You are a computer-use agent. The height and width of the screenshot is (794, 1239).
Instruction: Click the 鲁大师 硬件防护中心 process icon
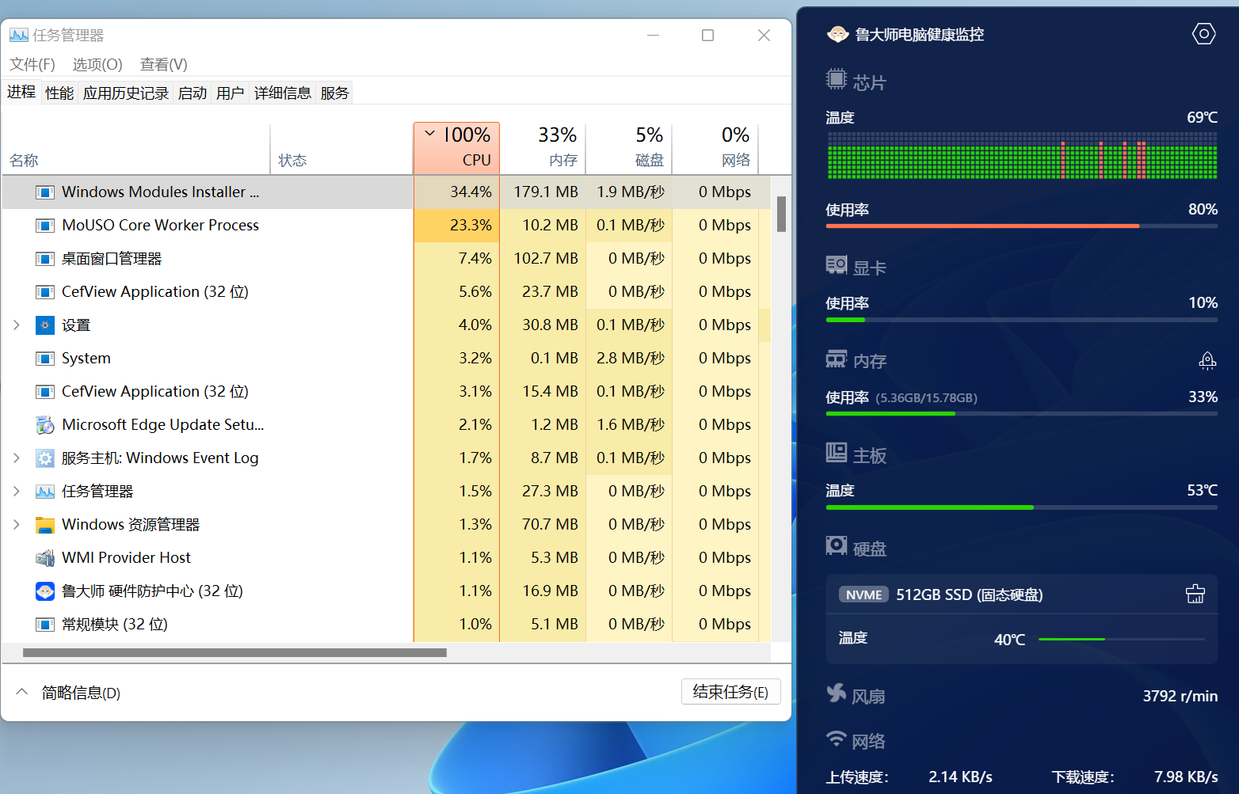click(45, 591)
